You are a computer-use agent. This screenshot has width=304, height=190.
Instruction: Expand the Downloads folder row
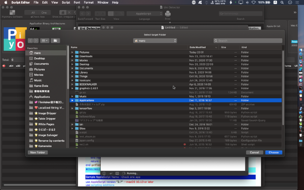pos(72,56)
